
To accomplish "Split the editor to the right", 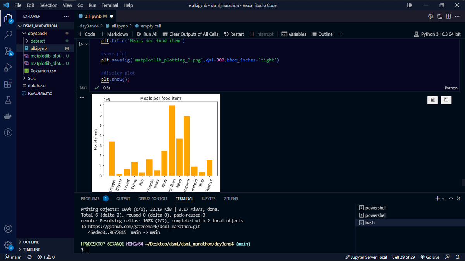I will (x=448, y=17).
